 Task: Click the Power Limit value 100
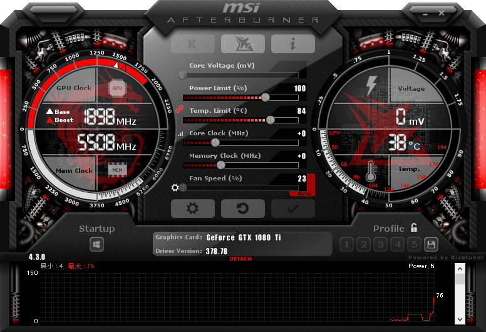tap(300, 89)
